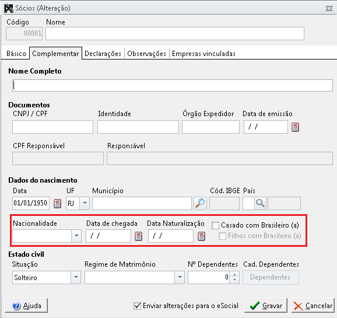Open calendar for Data Naturalização
This screenshot has width=337, height=318.
pos(201,236)
